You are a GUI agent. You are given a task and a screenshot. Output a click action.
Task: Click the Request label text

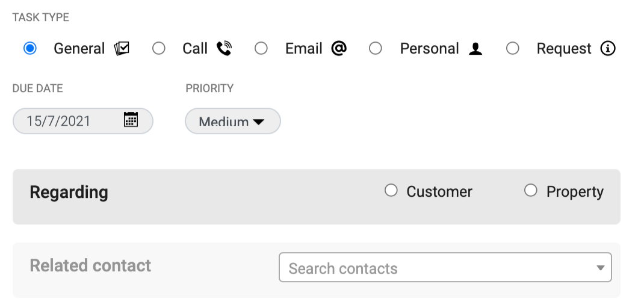click(x=564, y=49)
